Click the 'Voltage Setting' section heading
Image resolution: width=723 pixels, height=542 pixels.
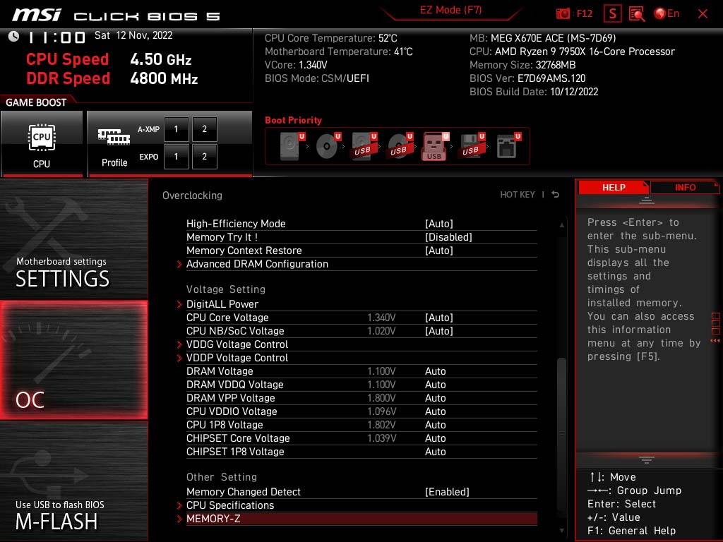225,289
